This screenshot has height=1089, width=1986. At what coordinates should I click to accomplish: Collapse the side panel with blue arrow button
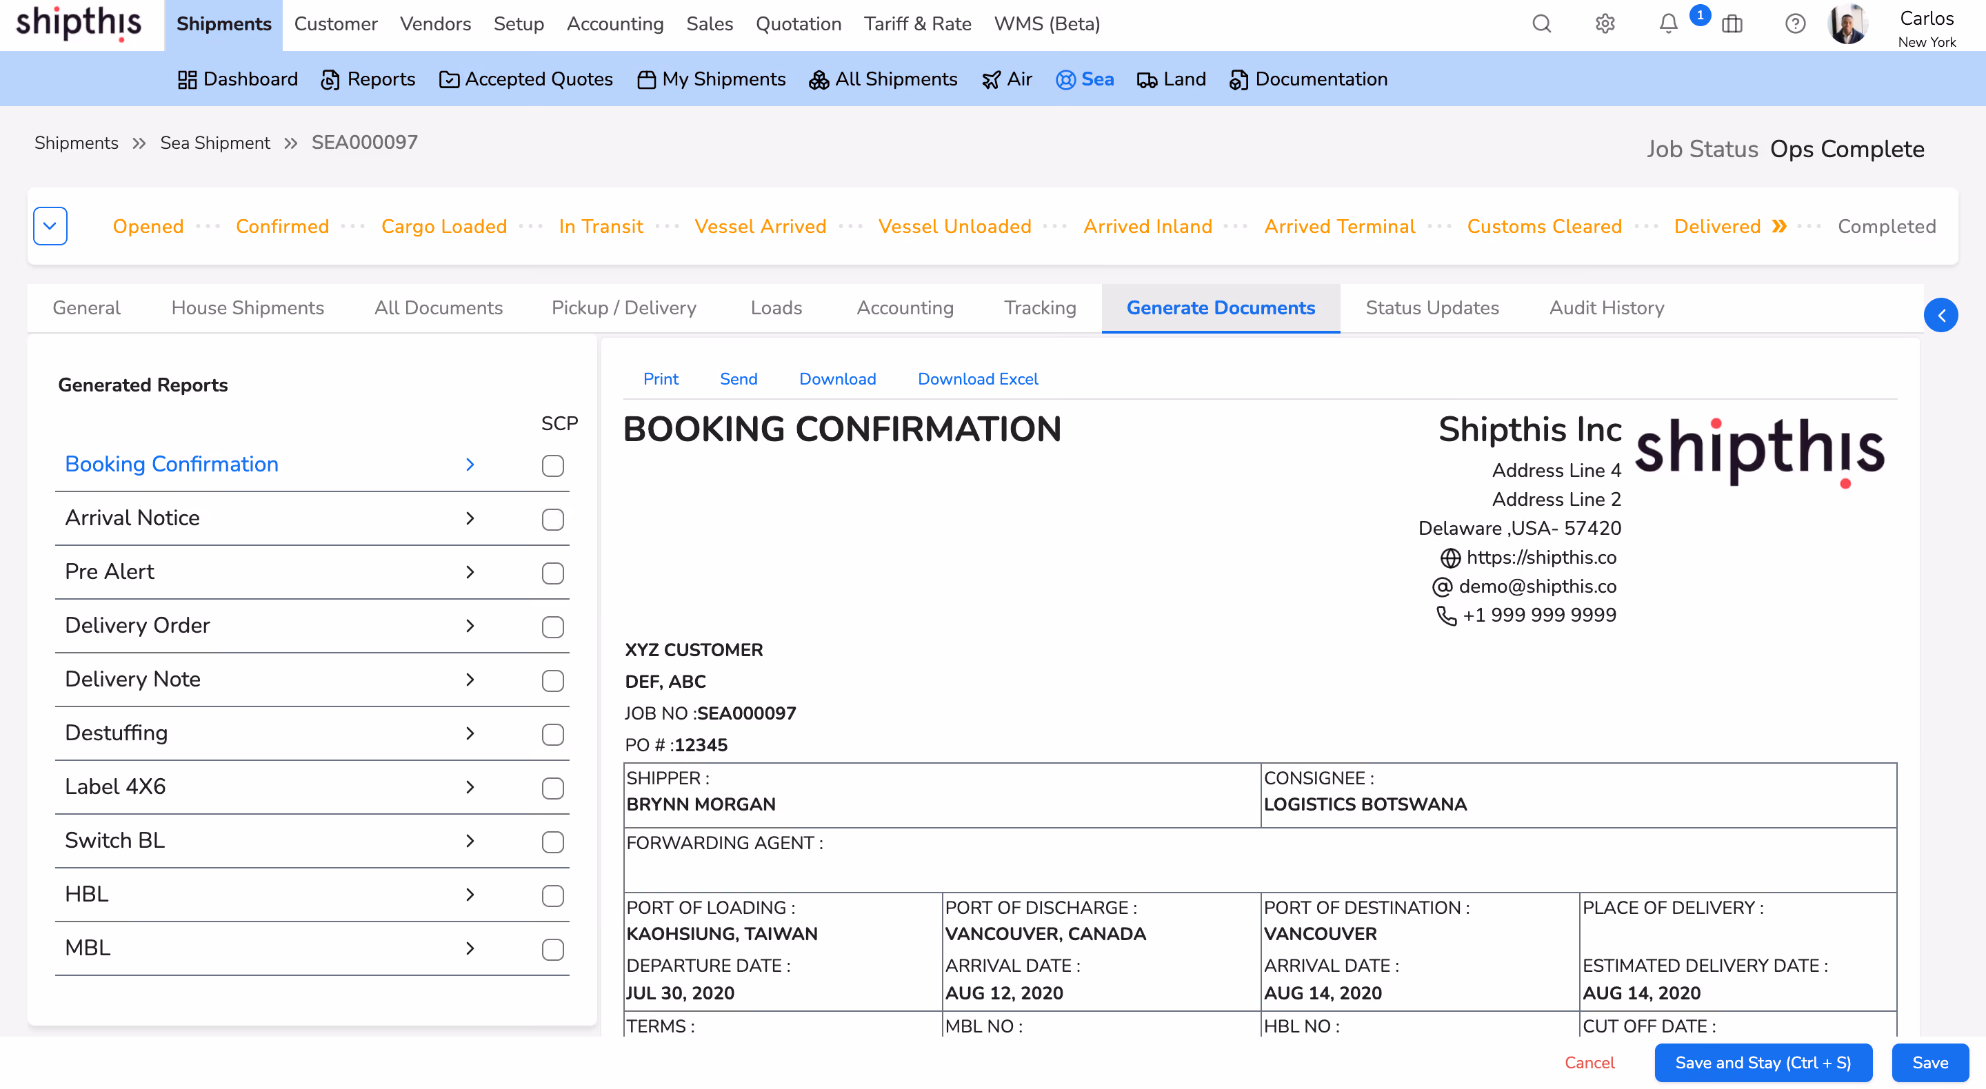pos(1941,315)
